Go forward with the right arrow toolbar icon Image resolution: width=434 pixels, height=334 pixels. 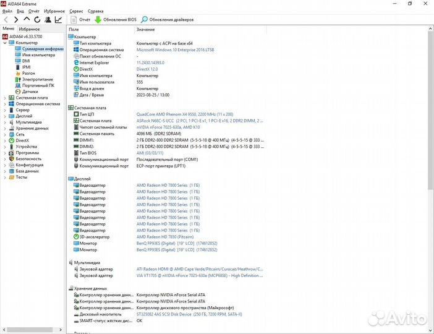[x=16, y=19]
